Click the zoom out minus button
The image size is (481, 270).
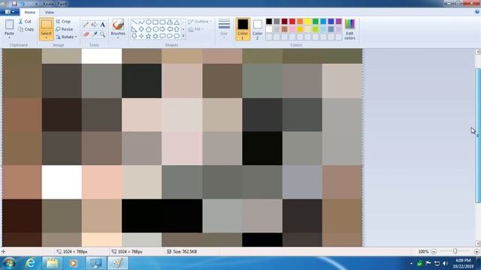434,252
